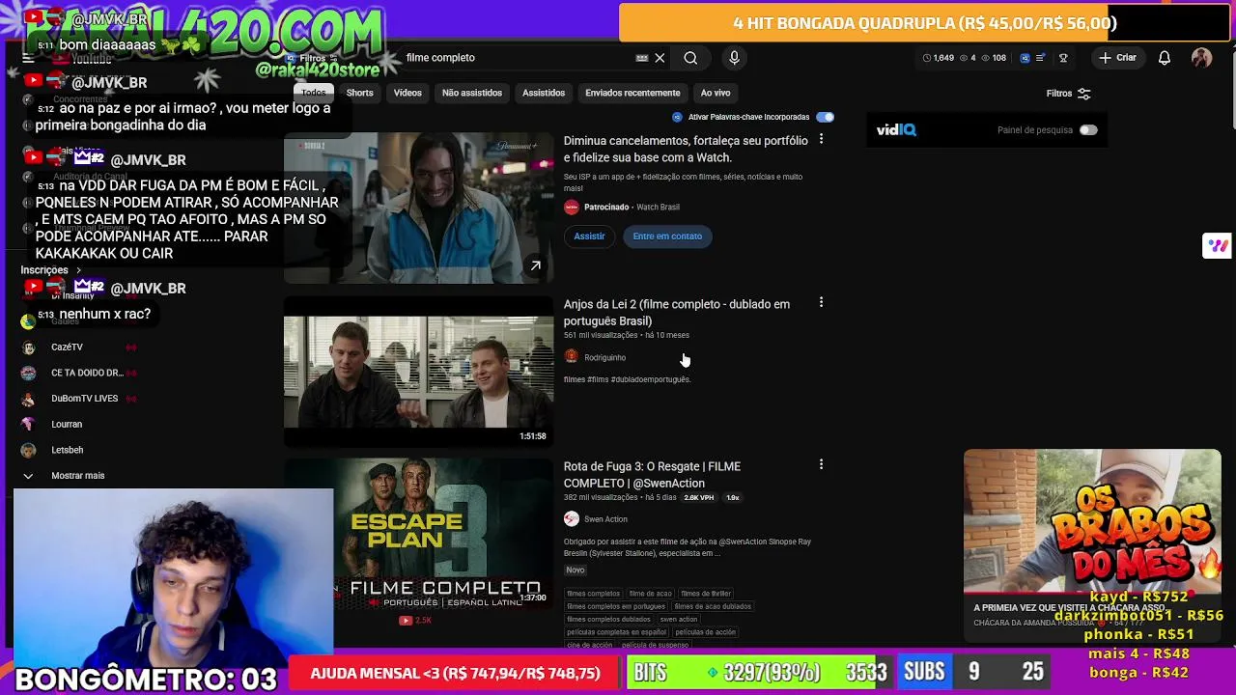Click the 1.9x badge on Rota de Fuga
This screenshot has width=1236, height=695.
tap(733, 497)
